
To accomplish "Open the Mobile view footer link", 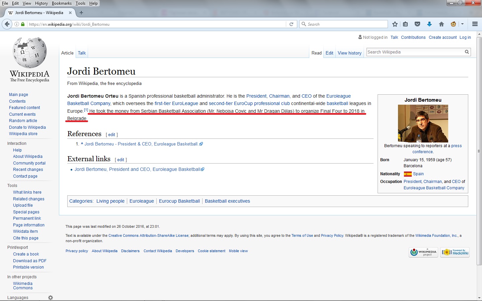I will (238, 251).
